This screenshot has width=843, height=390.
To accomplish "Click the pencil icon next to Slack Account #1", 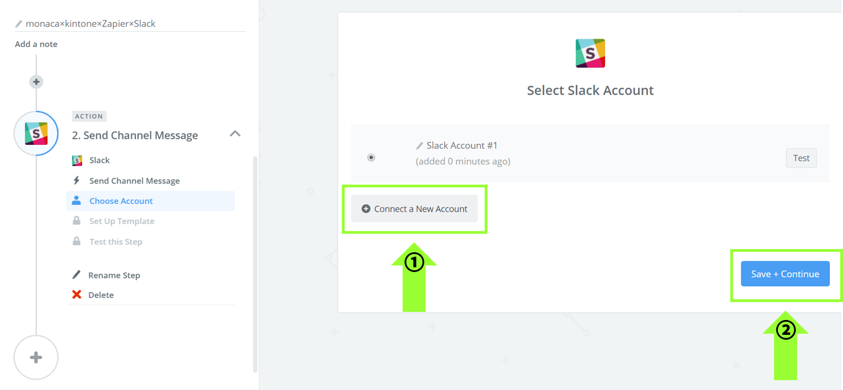I will click(x=420, y=145).
